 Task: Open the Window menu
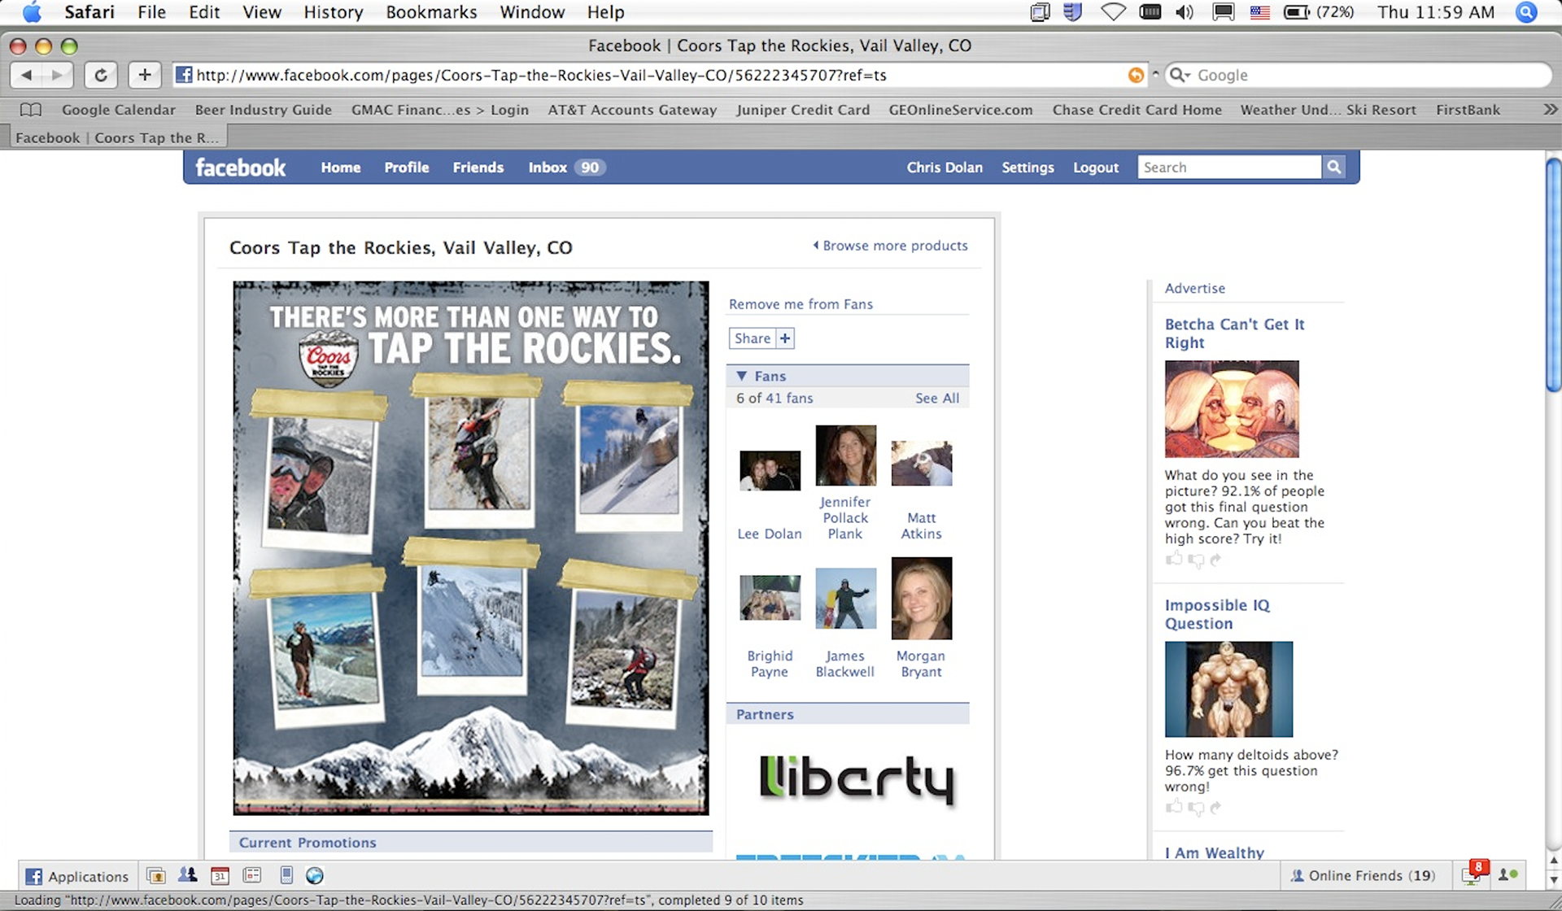532,12
